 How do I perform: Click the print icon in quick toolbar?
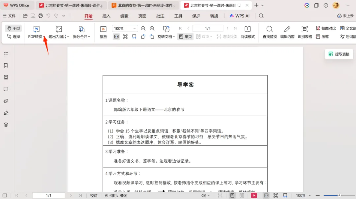point(41,16)
